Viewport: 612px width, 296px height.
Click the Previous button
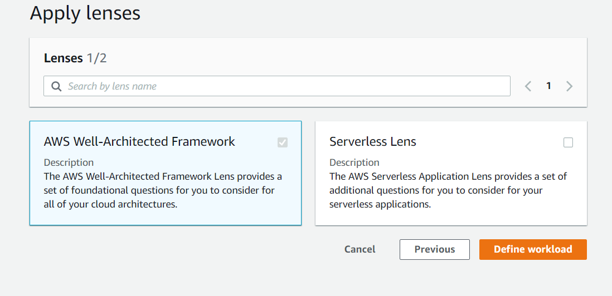(x=435, y=249)
